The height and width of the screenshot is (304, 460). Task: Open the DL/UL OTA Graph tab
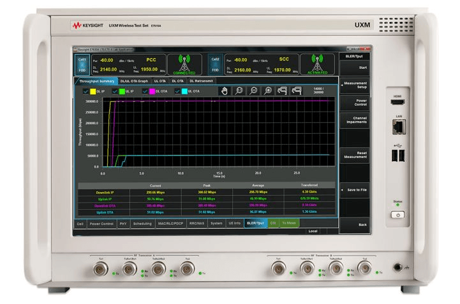point(134,81)
